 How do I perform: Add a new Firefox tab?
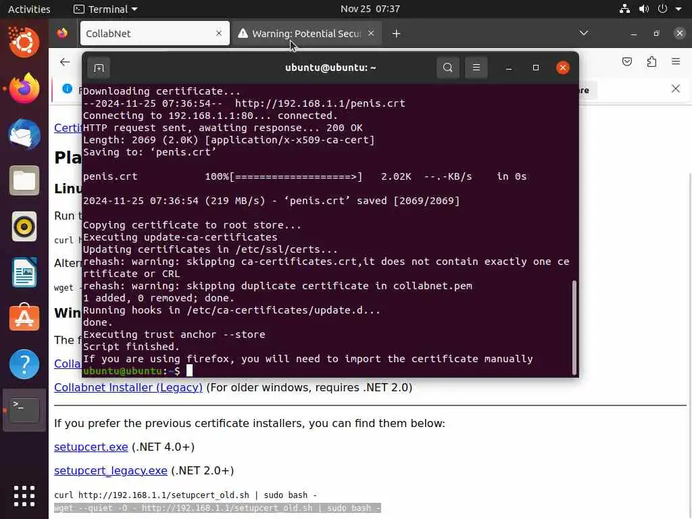point(396,34)
